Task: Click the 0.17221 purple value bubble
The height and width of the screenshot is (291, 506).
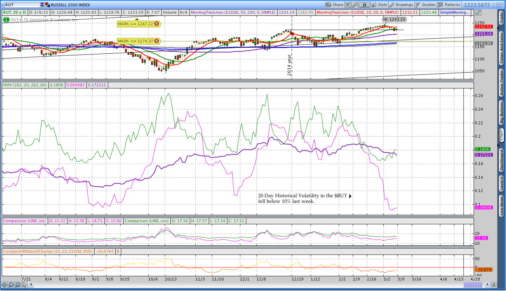Action: point(484,155)
